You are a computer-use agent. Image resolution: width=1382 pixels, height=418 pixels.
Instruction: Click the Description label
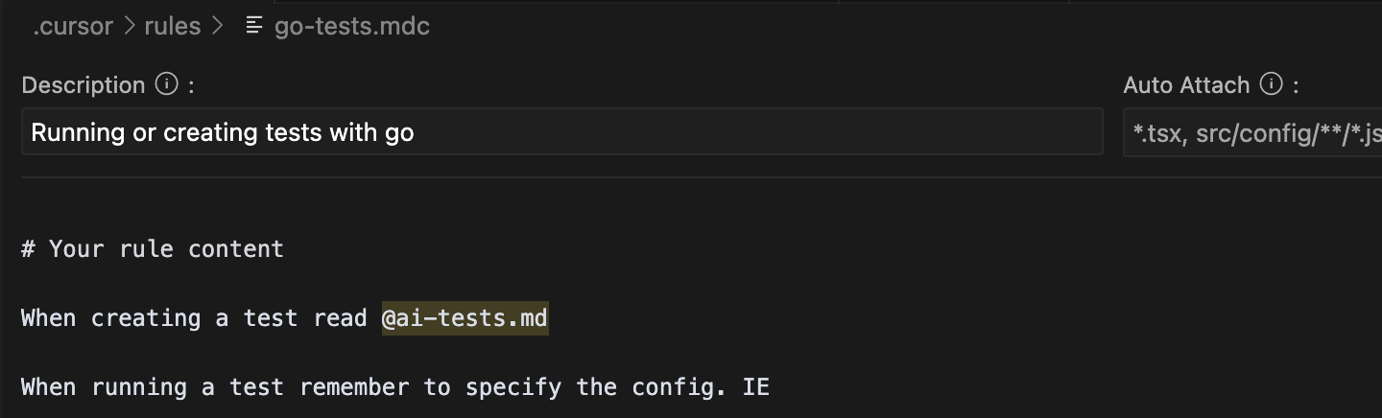pyautogui.click(x=83, y=85)
